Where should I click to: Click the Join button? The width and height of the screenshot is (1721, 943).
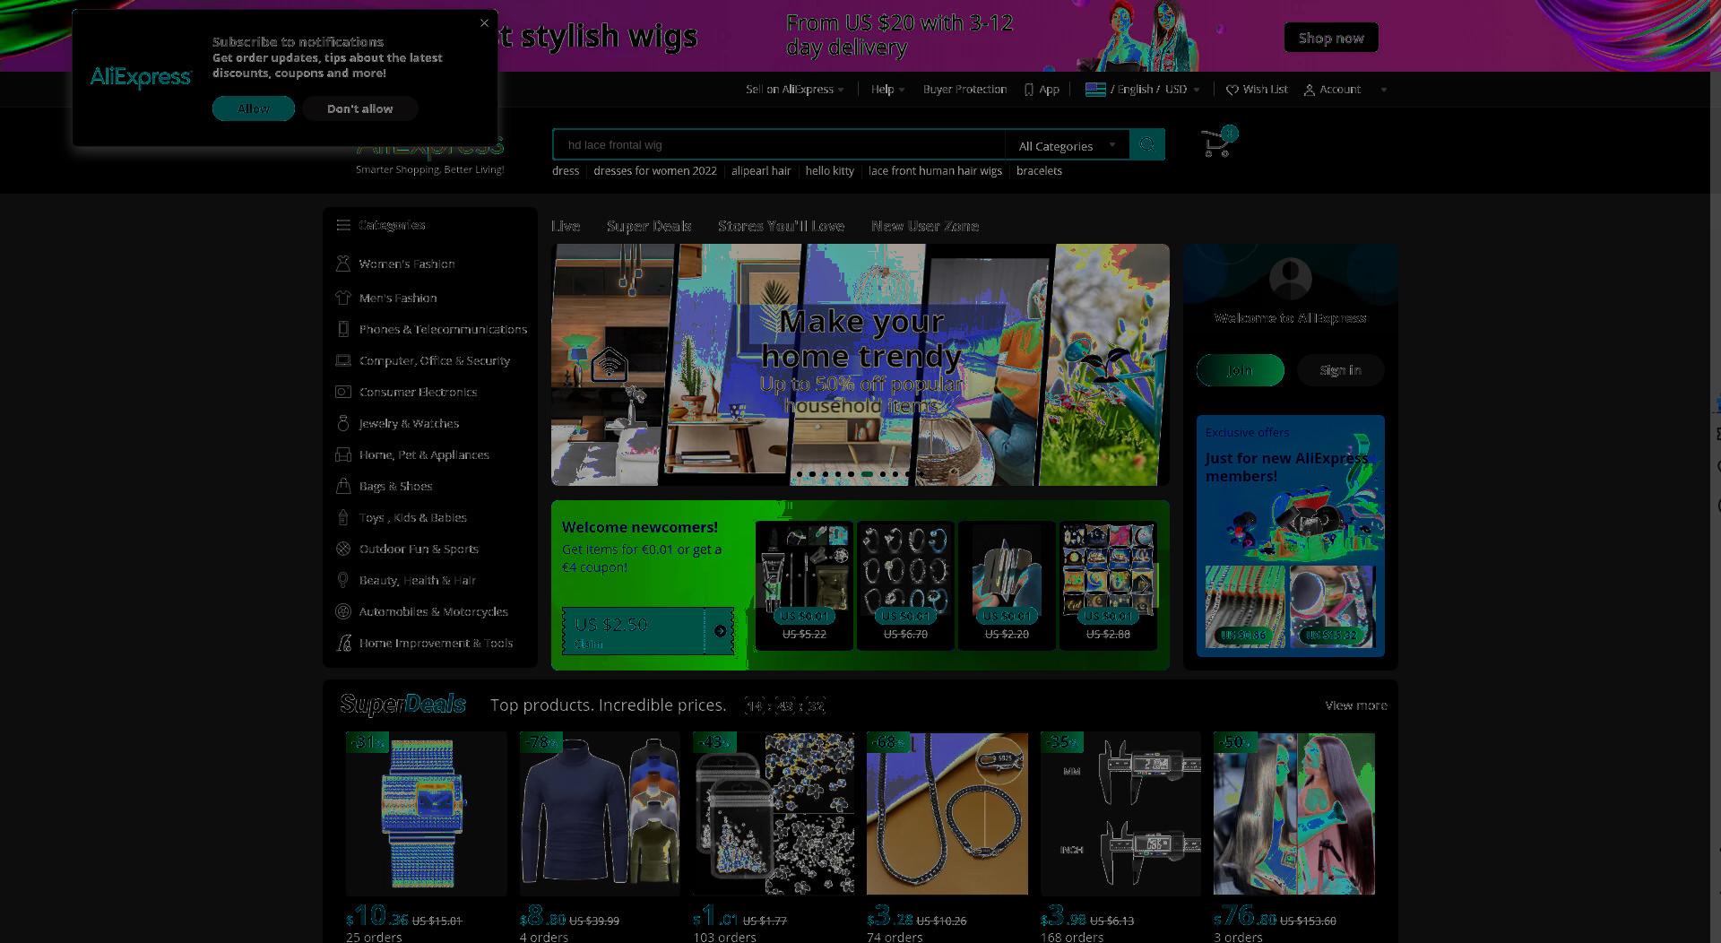coord(1241,370)
